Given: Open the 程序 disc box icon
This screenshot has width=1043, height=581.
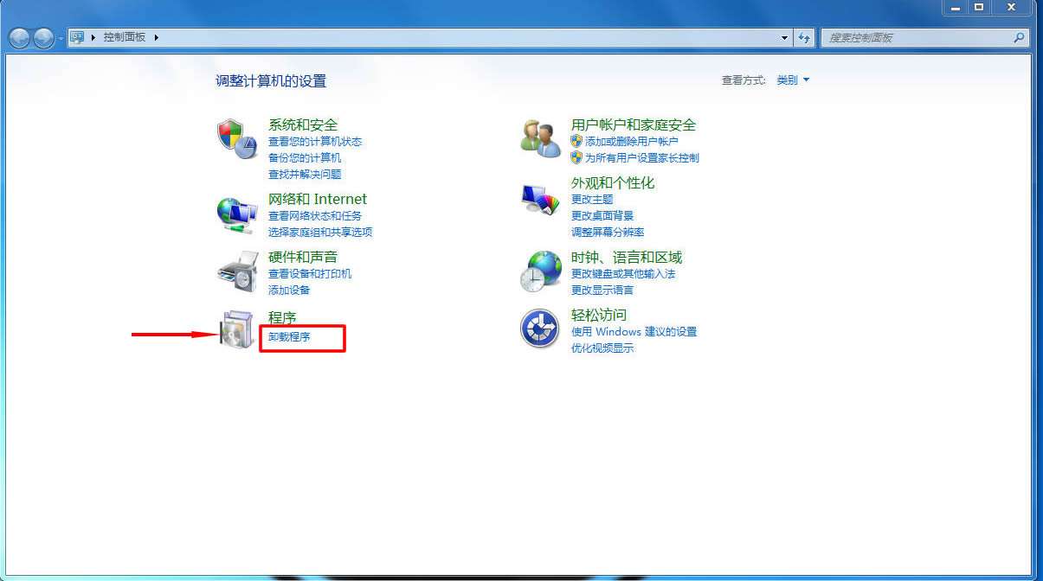Looking at the screenshot, I should [237, 329].
